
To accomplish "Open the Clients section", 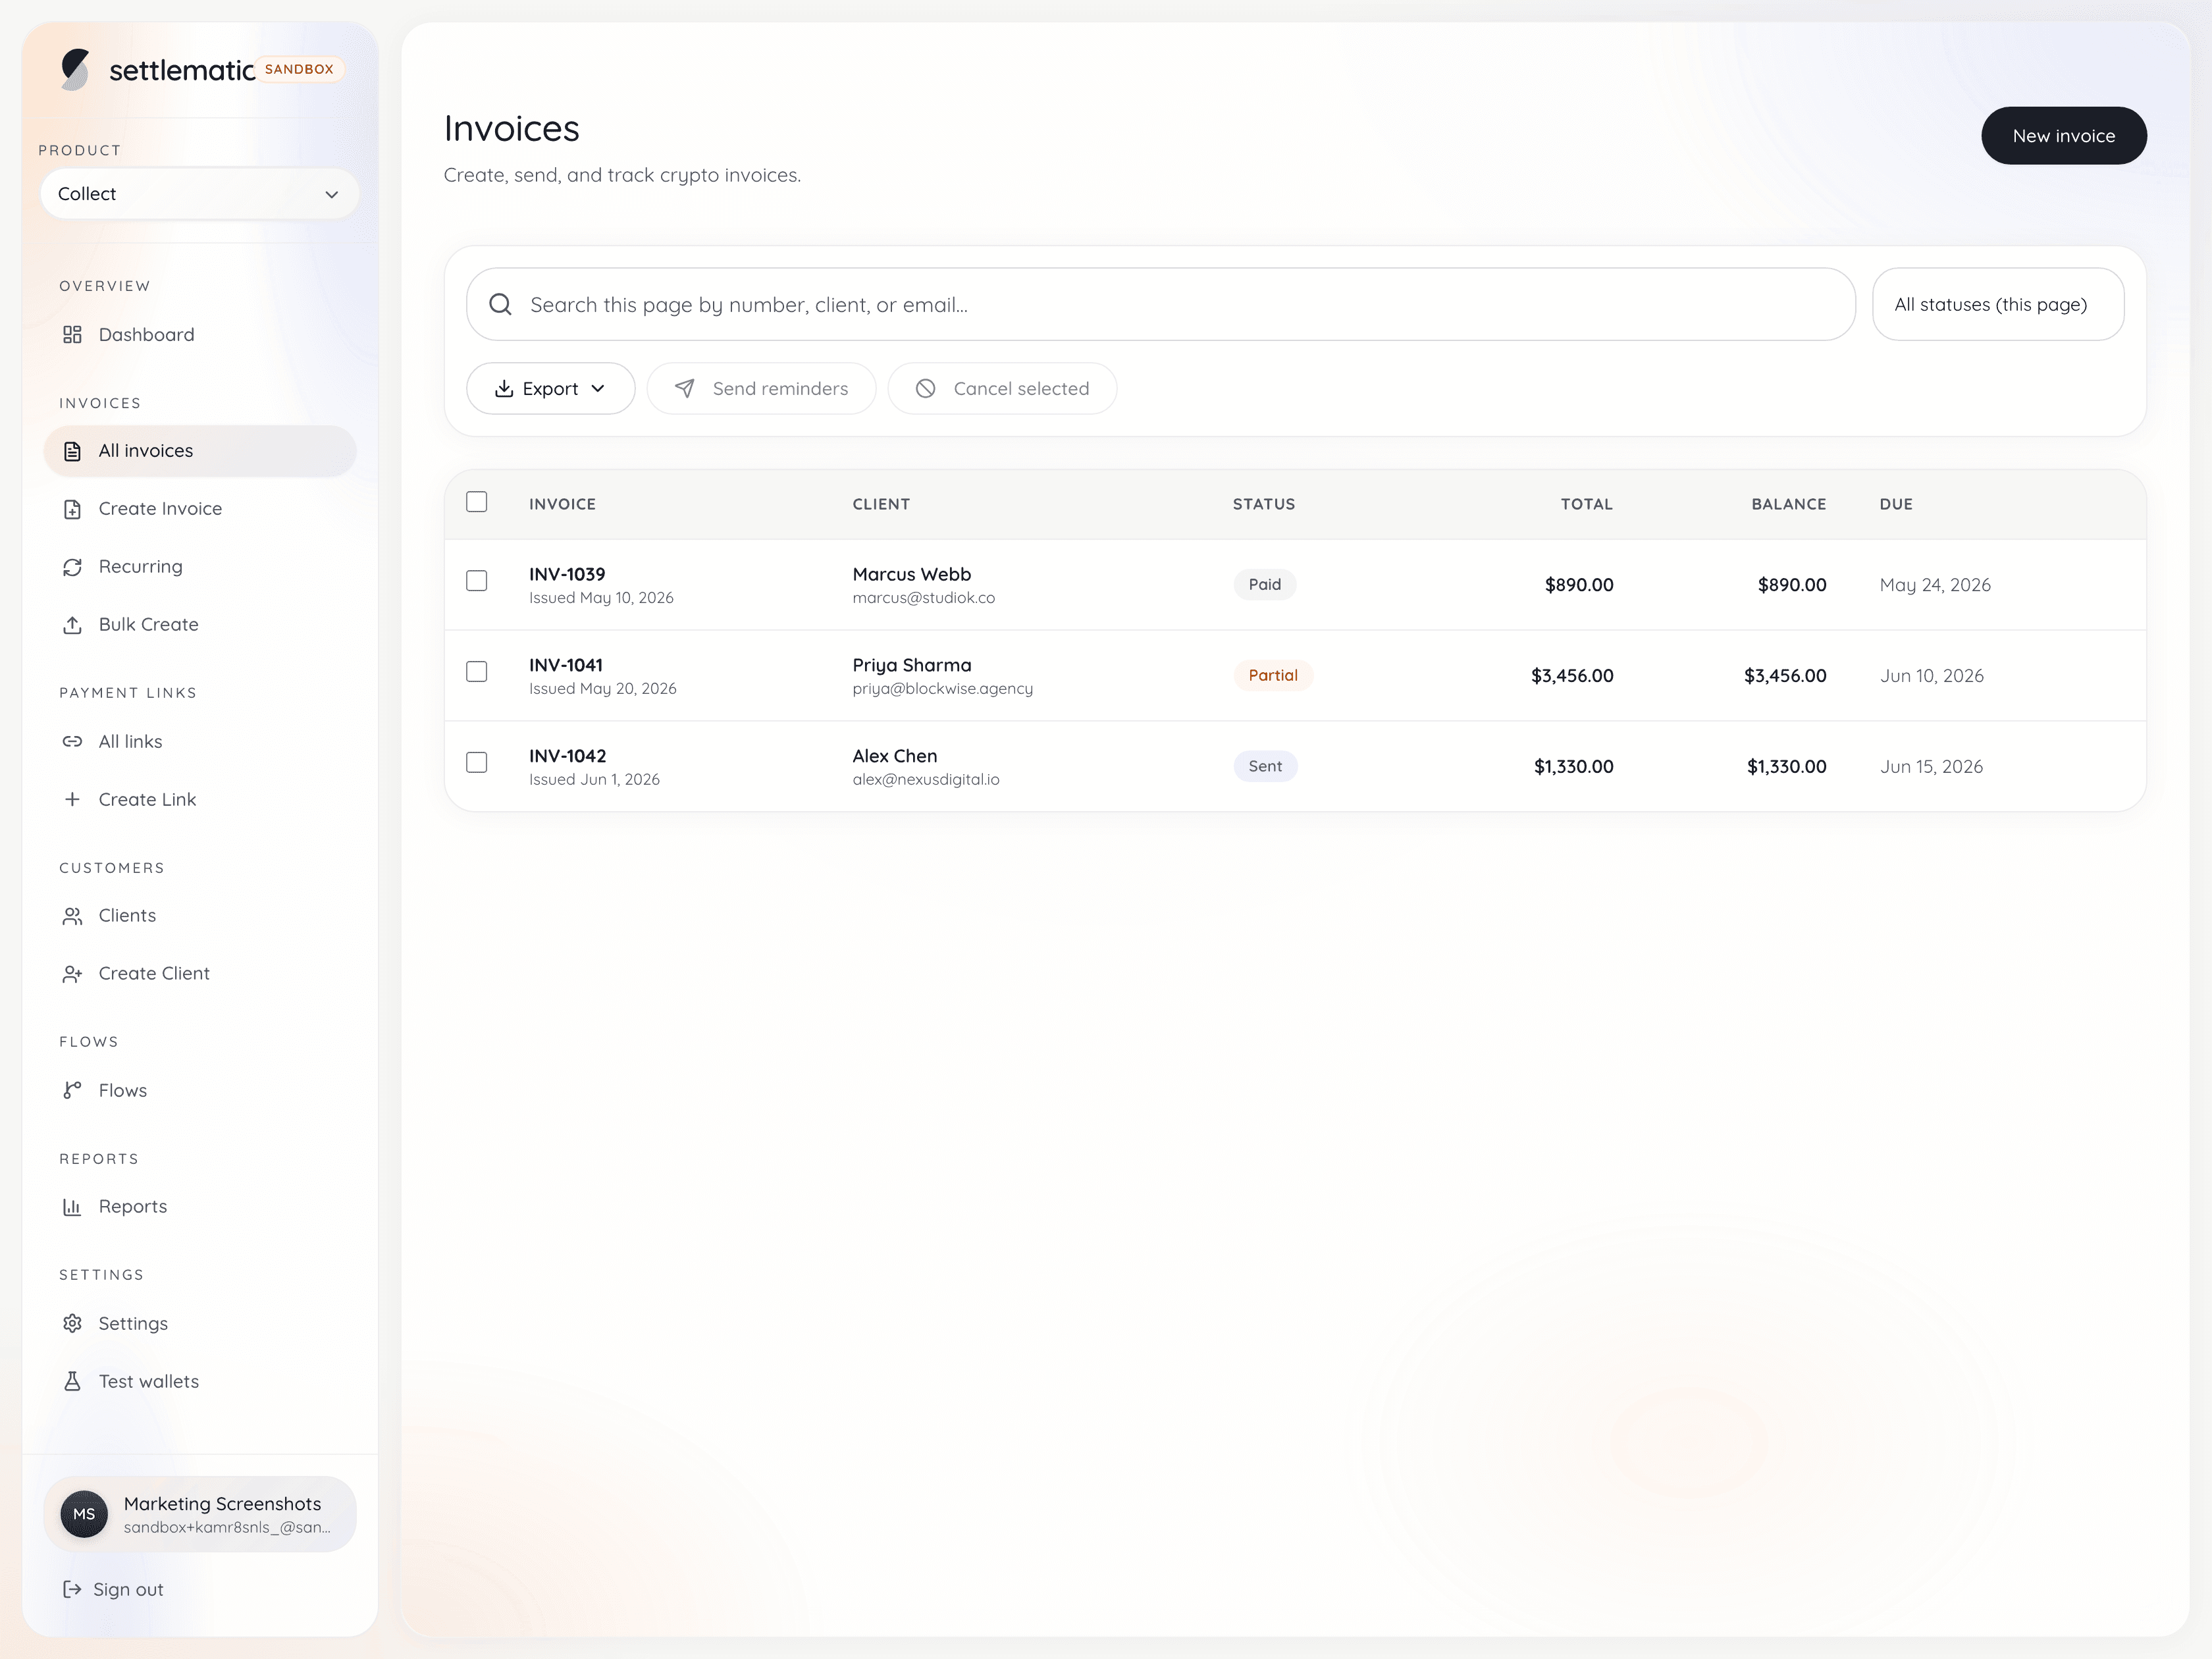I will (x=199, y=916).
